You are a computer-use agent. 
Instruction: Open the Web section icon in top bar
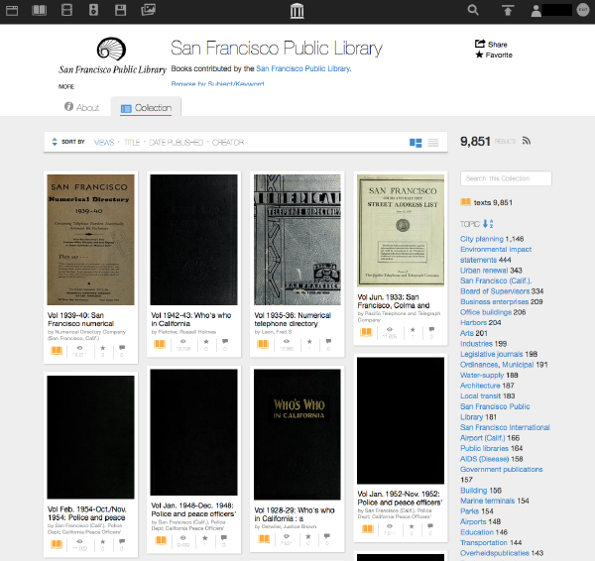click(13, 11)
